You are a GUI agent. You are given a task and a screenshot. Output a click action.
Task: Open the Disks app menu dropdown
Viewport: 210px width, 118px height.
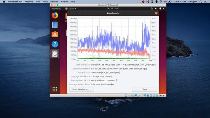pos(71,9)
